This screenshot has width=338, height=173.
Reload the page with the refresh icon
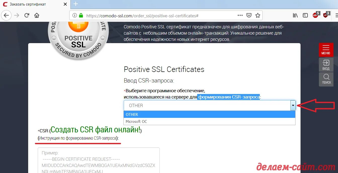(x=27, y=16)
